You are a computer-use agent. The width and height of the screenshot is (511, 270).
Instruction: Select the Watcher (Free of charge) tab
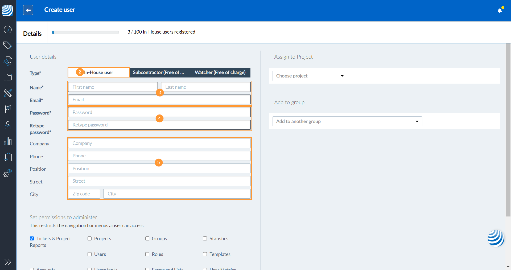click(220, 72)
